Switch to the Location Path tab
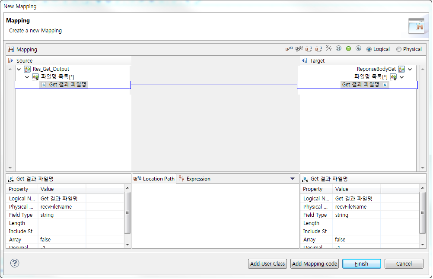 click(x=153, y=178)
